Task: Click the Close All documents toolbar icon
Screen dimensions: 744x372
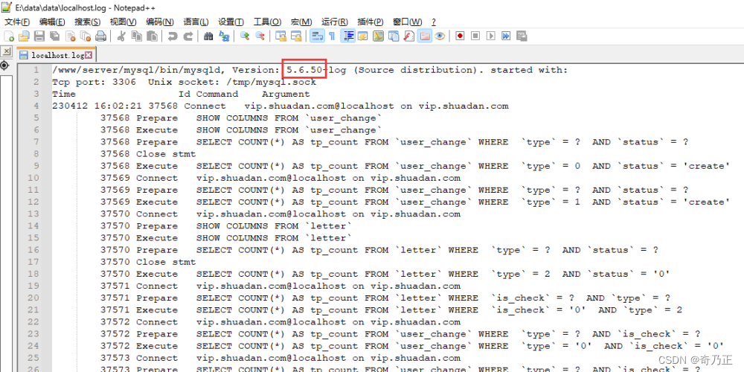Action: pyautogui.click(x=86, y=36)
